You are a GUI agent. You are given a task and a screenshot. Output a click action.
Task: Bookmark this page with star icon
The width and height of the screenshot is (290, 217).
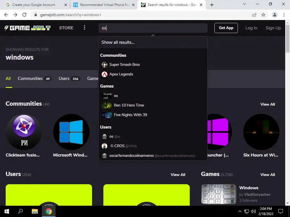[x=263, y=15]
